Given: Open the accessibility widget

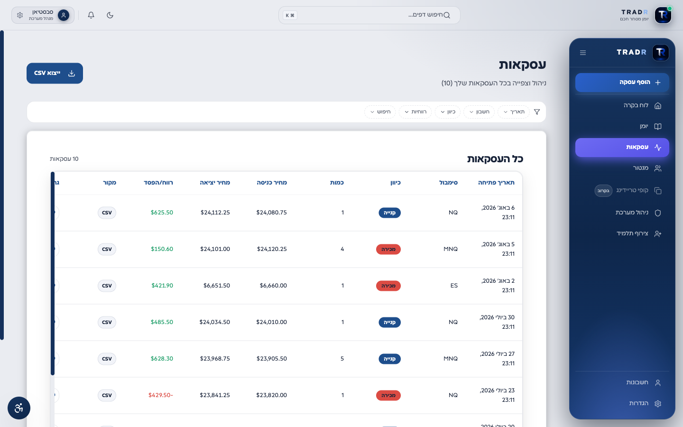Looking at the screenshot, I should pos(19,408).
